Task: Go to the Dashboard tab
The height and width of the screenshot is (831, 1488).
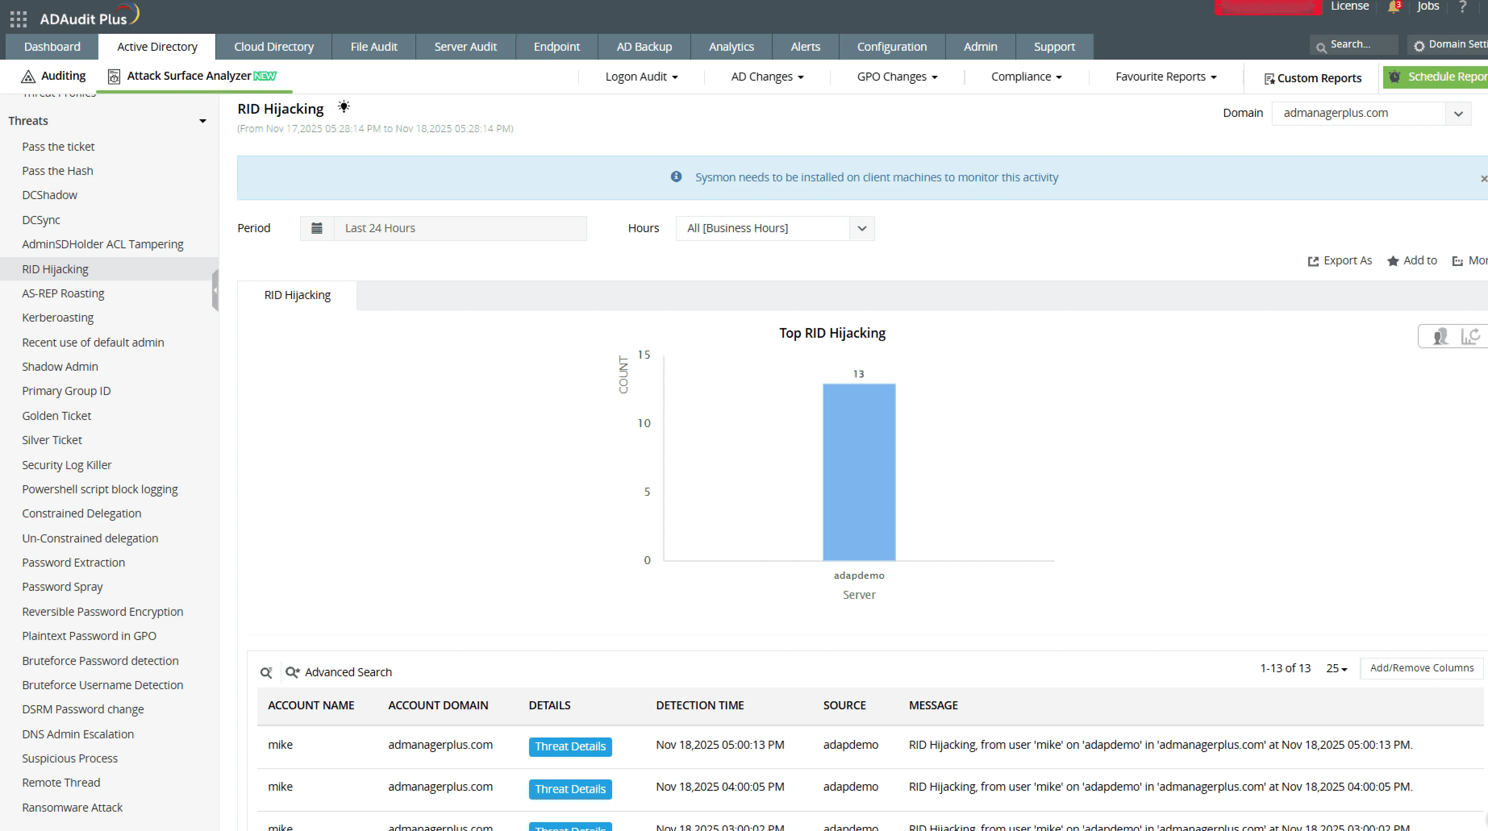Action: pyautogui.click(x=52, y=47)
